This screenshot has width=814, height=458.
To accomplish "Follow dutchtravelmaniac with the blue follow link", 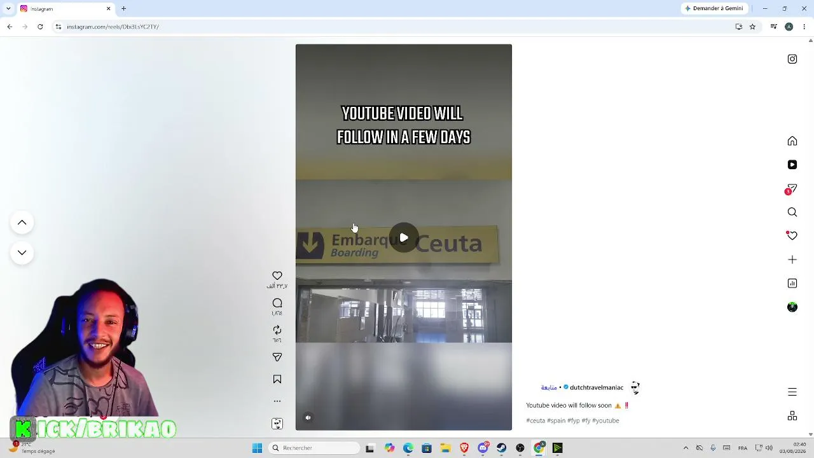I will point(549,387).
